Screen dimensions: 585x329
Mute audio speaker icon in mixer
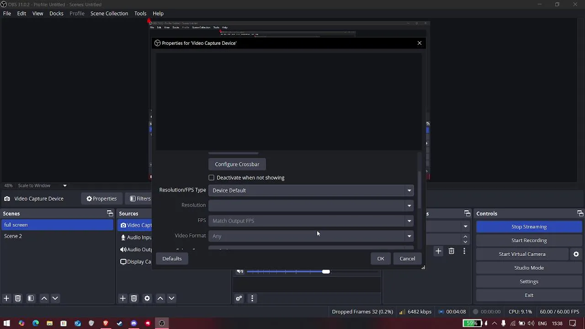(240, 271)
